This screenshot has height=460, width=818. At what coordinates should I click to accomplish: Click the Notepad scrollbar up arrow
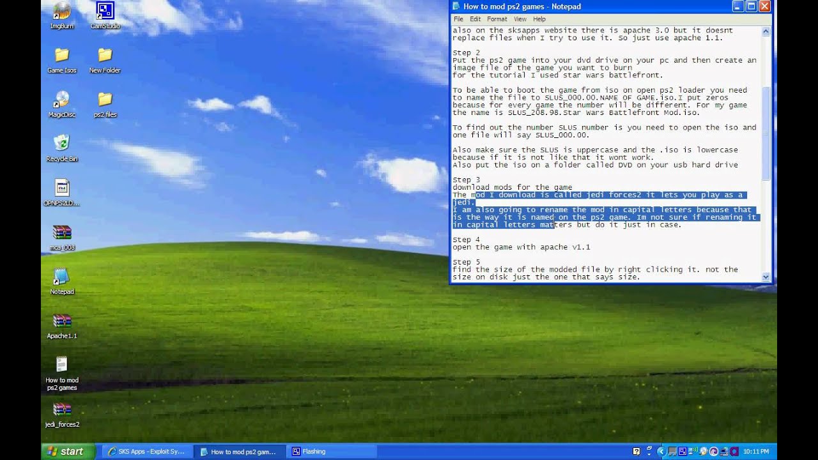[x=766, y=31]
